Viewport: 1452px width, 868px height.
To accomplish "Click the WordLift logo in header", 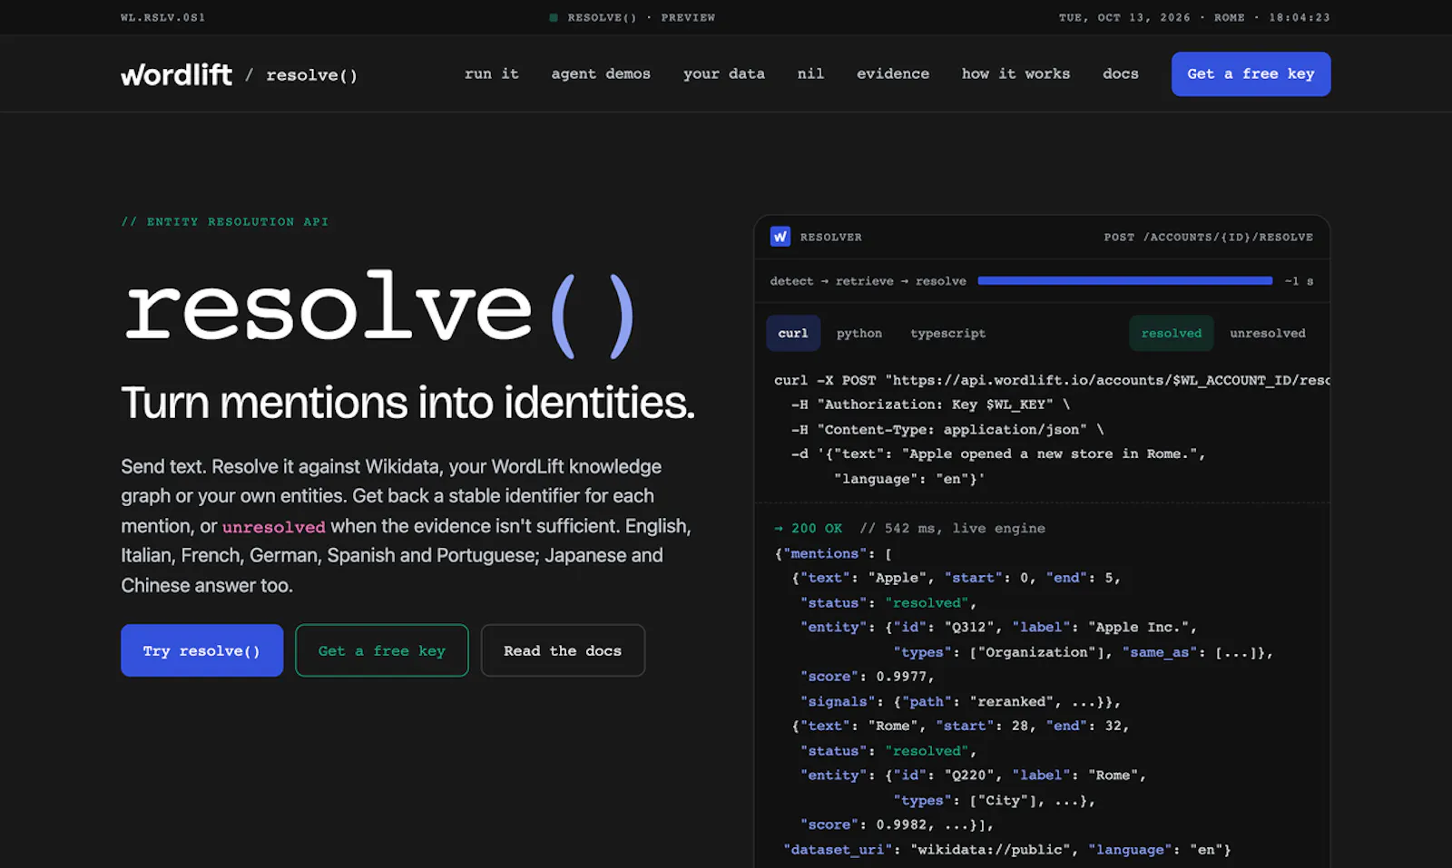I will (177, 74).
